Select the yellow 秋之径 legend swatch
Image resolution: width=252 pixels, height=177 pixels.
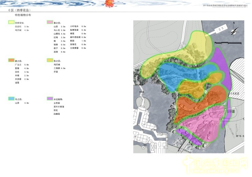coord(50,60)
